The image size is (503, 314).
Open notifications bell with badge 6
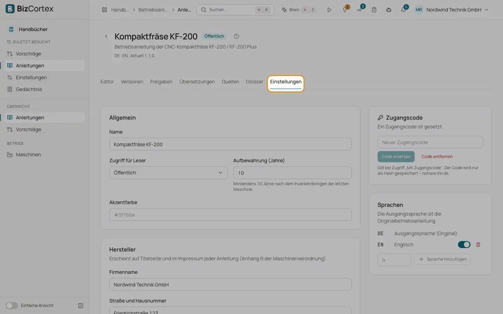pyautogui.click(x=403, y=10)
